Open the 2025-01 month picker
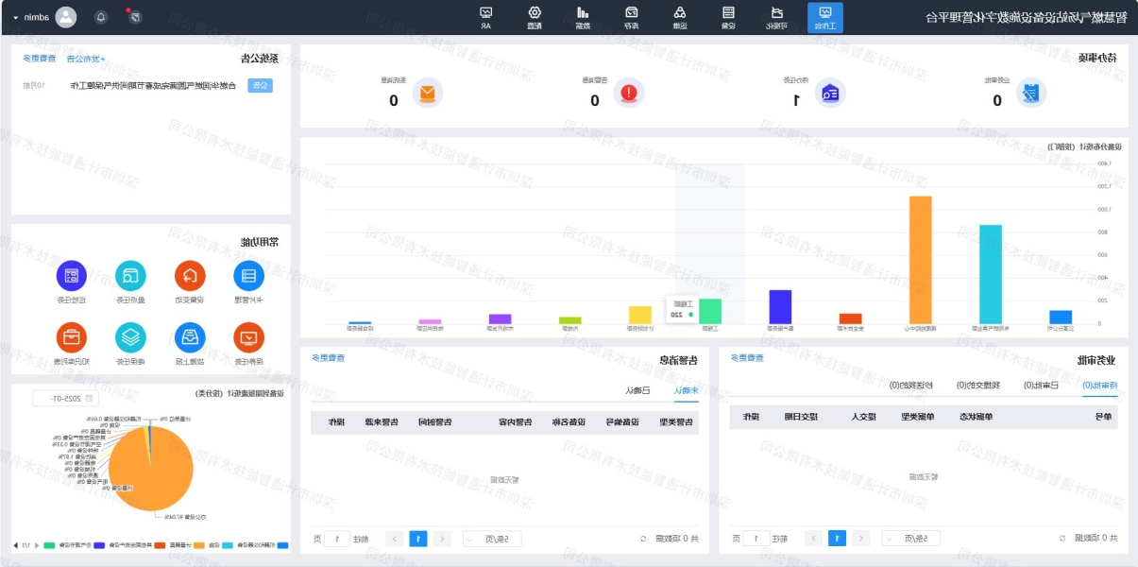This screenshot has width=1138, height=567. tap(65, 399)
